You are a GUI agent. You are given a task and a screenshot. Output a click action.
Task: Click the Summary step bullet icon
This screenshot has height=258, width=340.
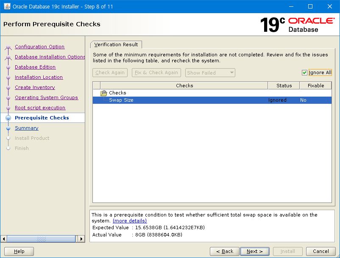[8, 128]
